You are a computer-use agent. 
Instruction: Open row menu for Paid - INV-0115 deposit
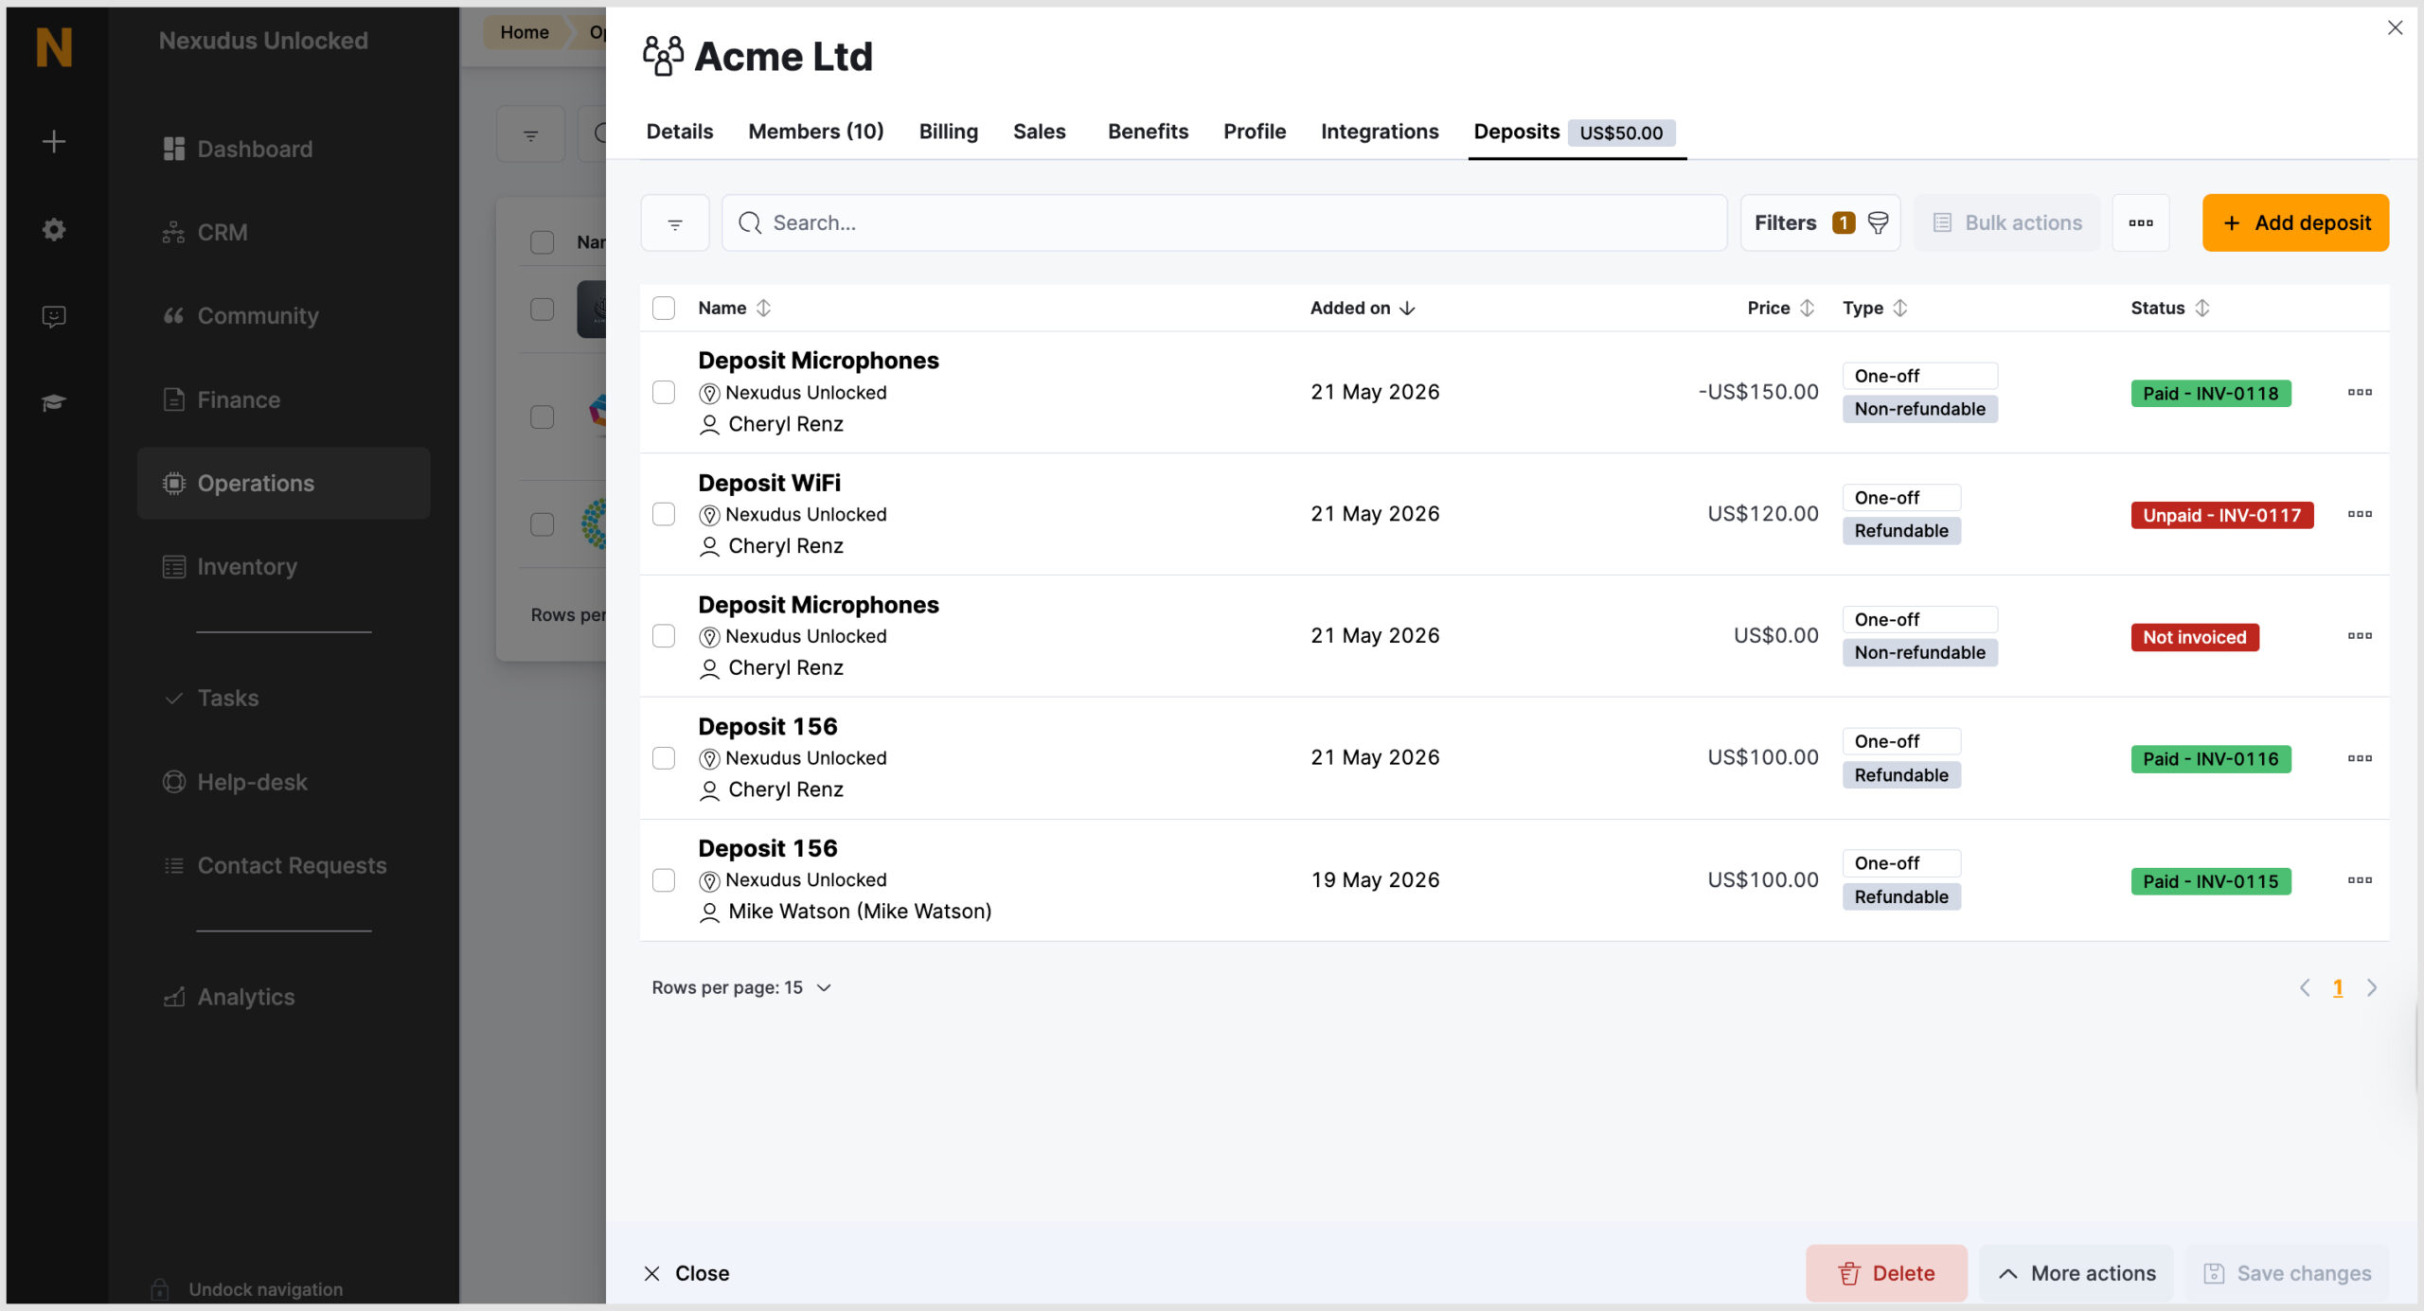pyautogui.click(x=2360, y=880)
